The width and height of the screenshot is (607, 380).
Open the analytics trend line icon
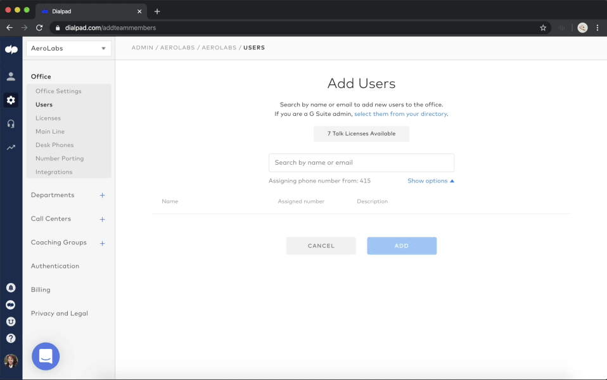pos(11,148)
